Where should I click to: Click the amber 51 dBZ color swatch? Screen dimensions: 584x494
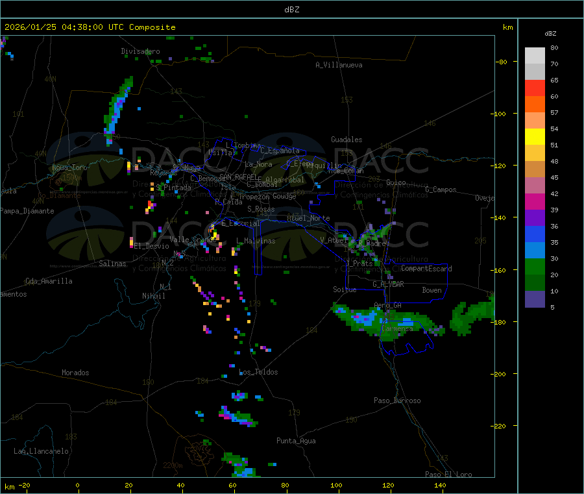point(535,153)
